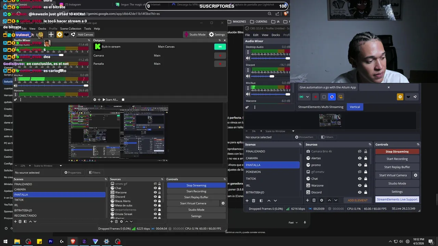Open Scene Collection menu in left OBS
Screen dimensions: 438x246
click(70, 29)
